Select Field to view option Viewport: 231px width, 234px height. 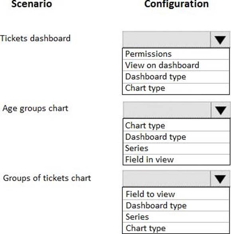tap(176, 194)
